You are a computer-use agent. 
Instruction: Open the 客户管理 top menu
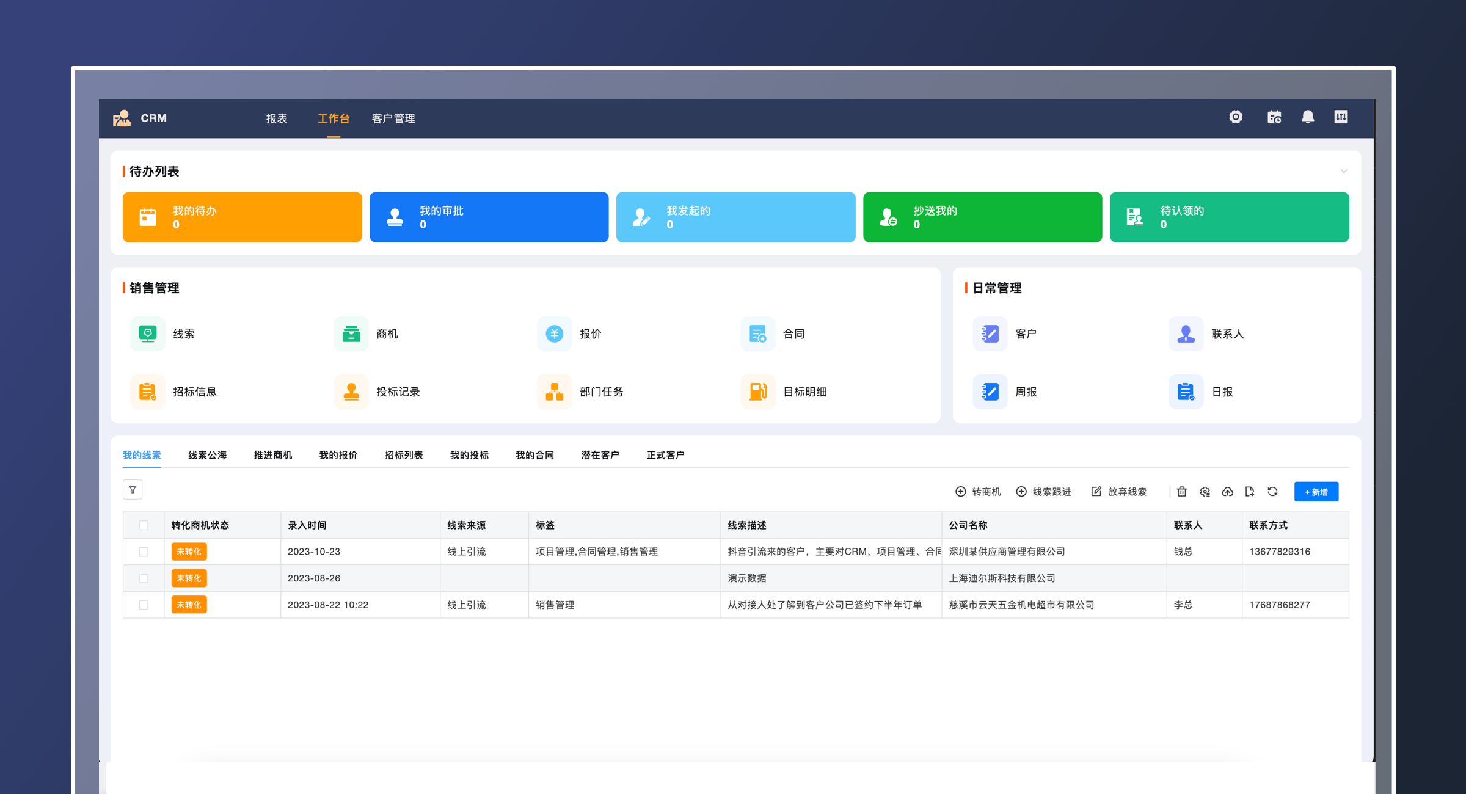click(393, 118)
